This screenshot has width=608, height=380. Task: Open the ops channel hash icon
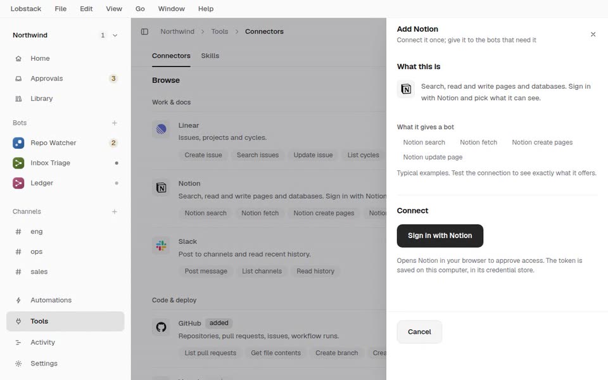click(18, 251)
